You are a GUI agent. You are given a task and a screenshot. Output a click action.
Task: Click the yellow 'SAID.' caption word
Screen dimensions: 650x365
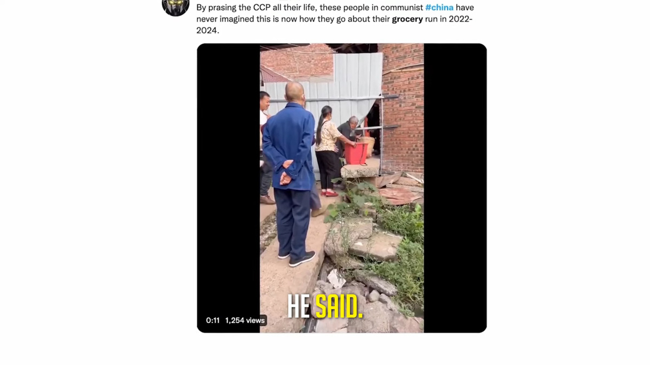pyautogui.click(x=339, y=307)
